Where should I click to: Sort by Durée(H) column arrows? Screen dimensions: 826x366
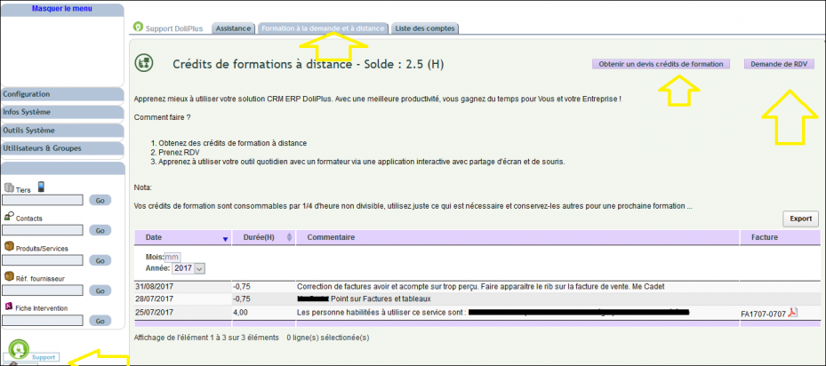tap(289, 237)
